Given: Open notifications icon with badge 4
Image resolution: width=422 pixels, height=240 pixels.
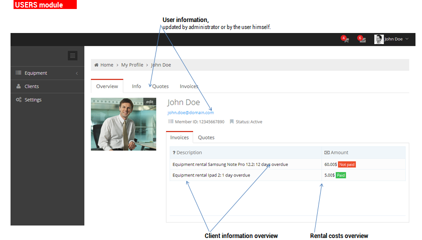Looking at the screenshot, I should (x=345, y=39).
